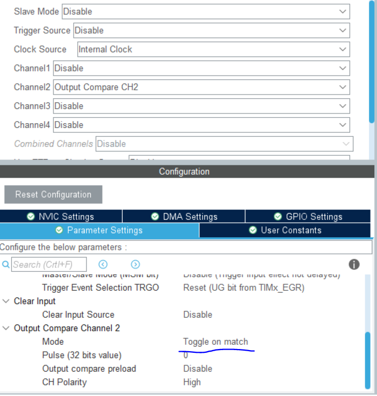Screen dimensions: 377x396
Task: Open the Channel4 dropdown
Action: [201, 125]
